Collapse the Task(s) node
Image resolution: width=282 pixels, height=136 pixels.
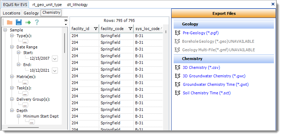point(12,88)
